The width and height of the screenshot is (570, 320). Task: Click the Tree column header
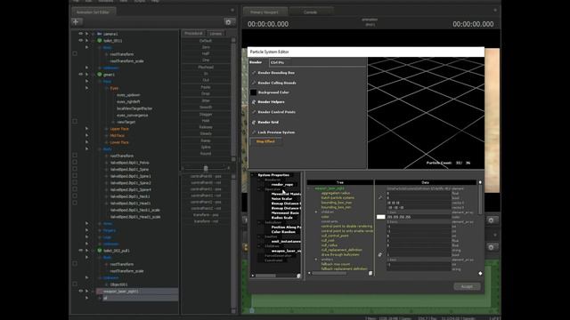(340, 182)
